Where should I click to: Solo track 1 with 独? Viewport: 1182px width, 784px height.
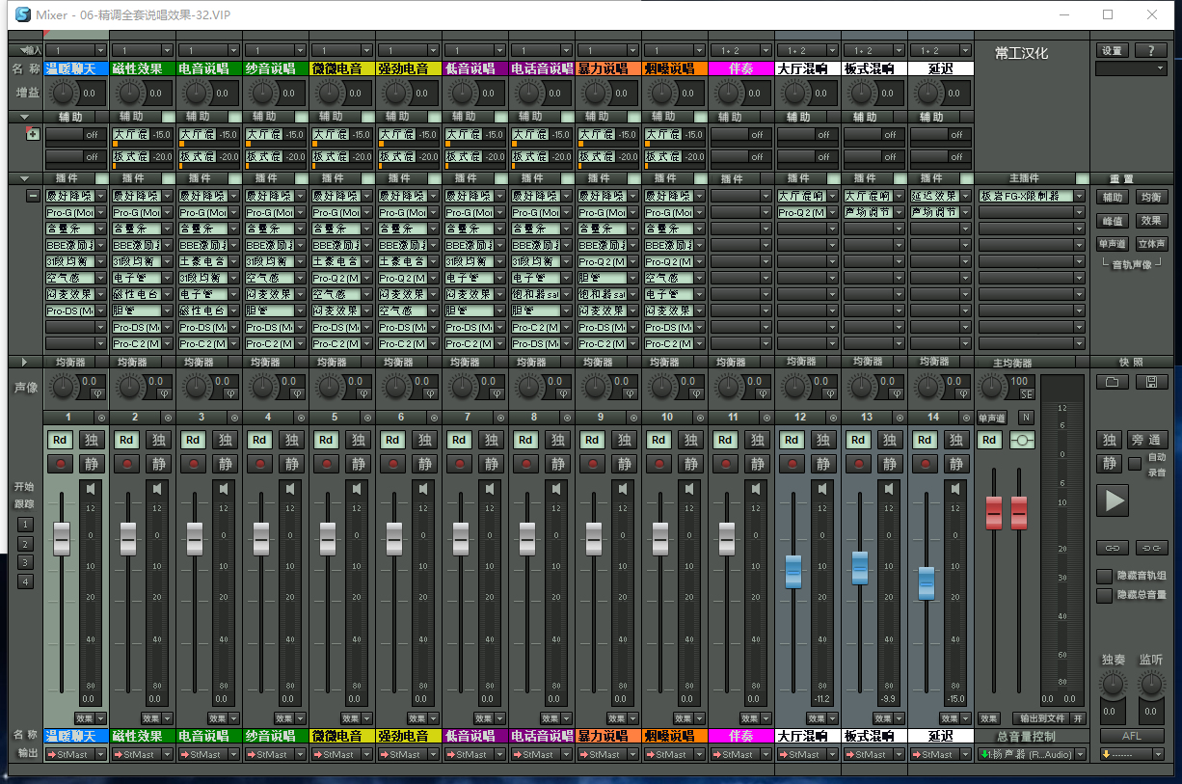93,440
